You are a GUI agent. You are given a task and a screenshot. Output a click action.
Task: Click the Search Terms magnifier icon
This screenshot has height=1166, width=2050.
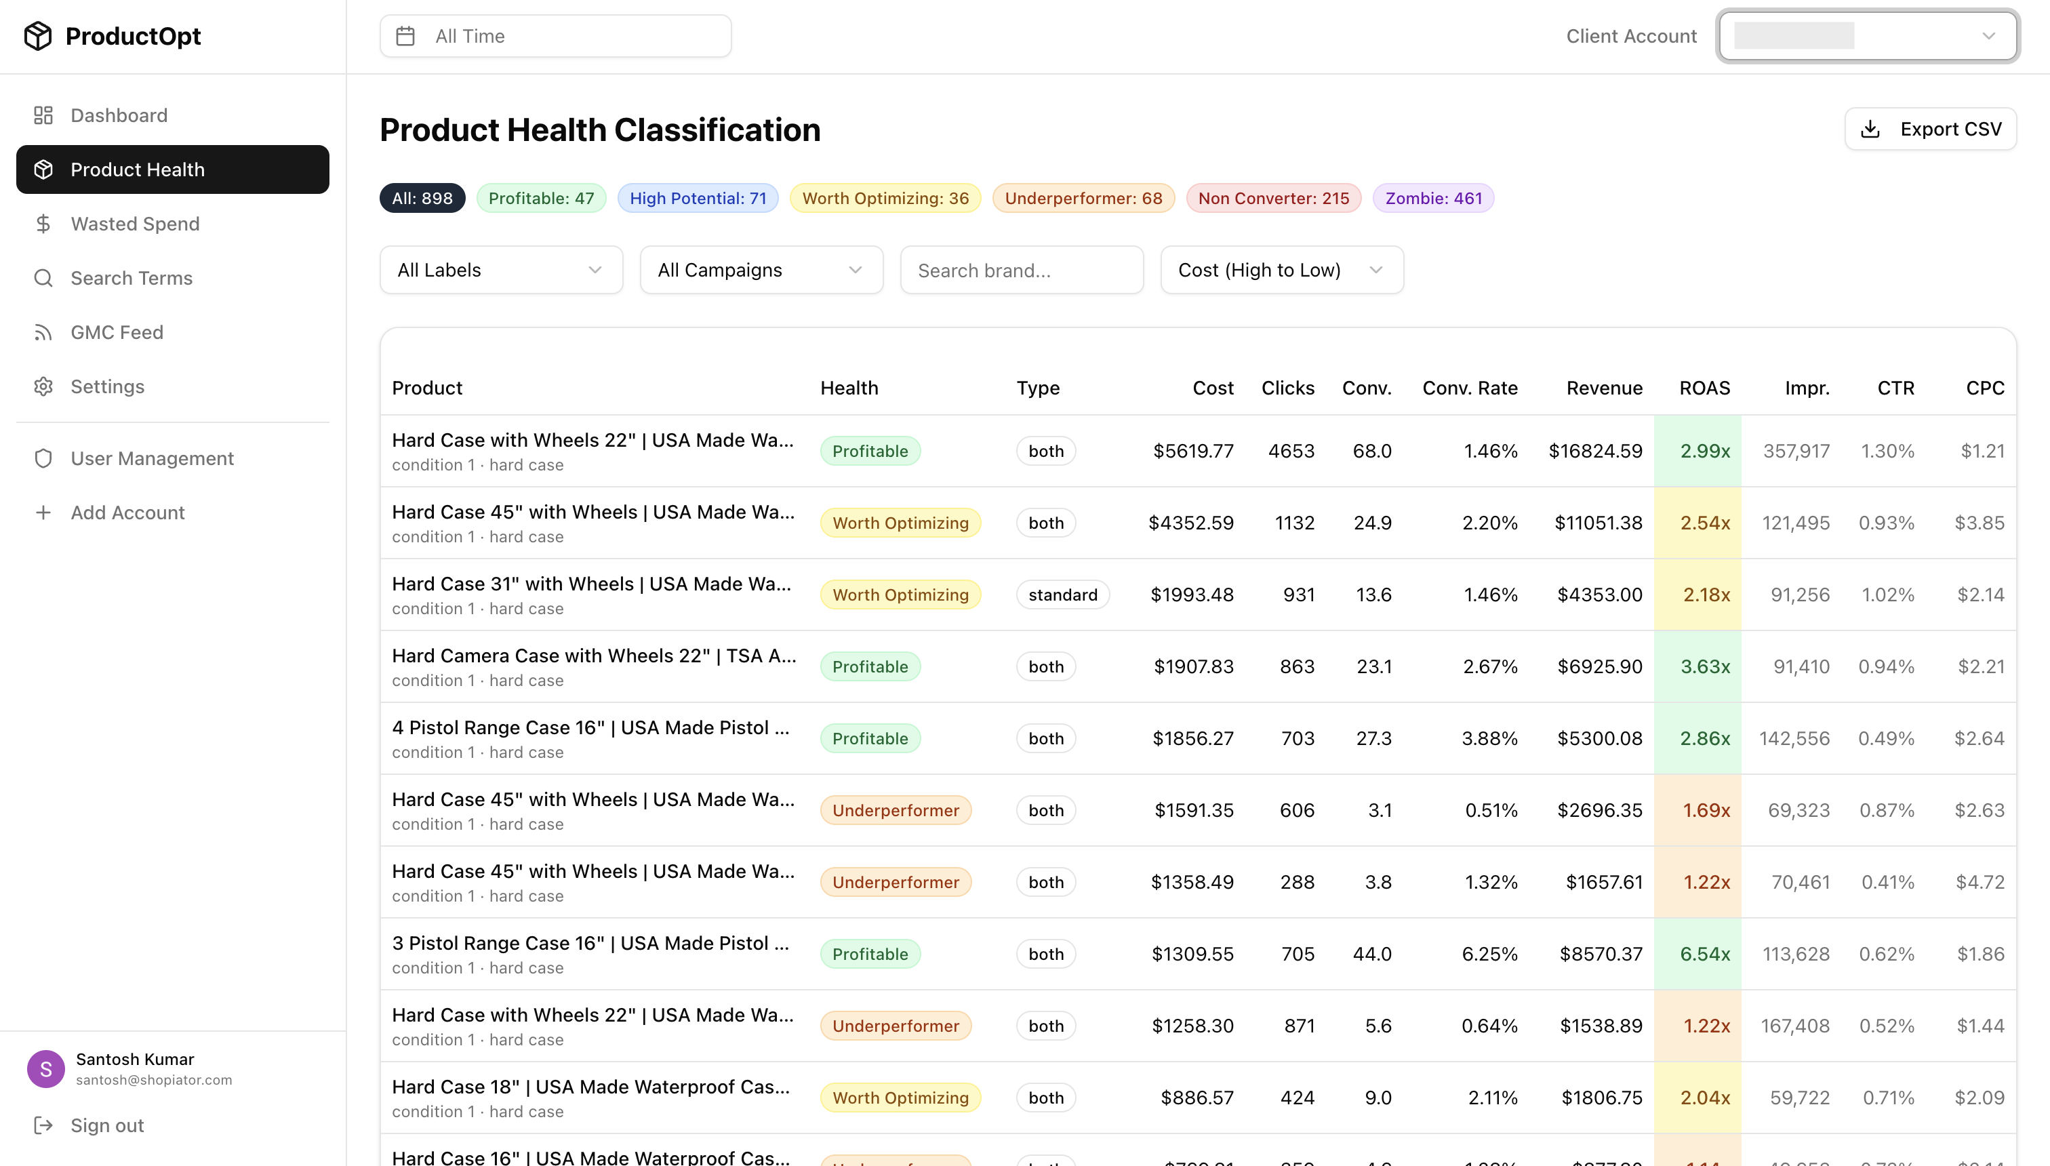tap(44, 278)
